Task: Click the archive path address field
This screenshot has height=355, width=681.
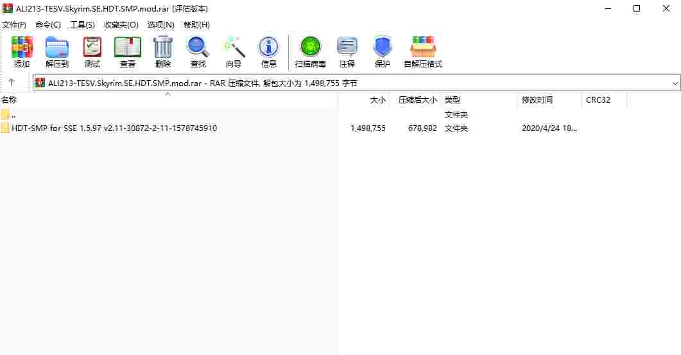Action: click(x=357, y=83)
